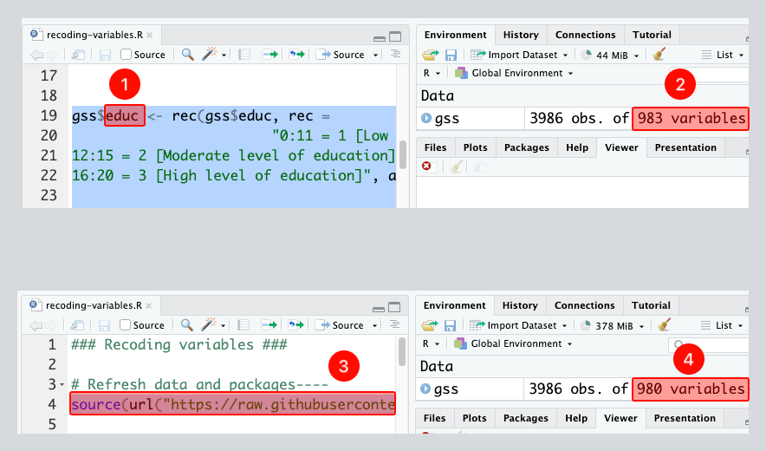Click the '983 variables' text in gss row
This screenshot has height=451, width=766.
coord(691,118)
